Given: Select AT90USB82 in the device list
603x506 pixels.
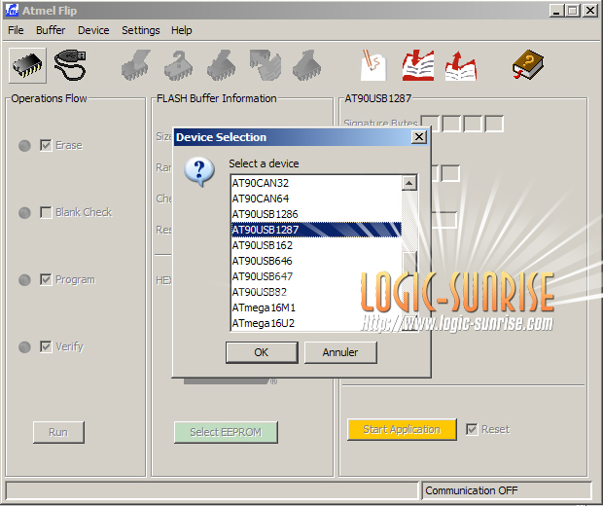Looking at the screenshot, I should pyautogui.click(x=316, y=292).
